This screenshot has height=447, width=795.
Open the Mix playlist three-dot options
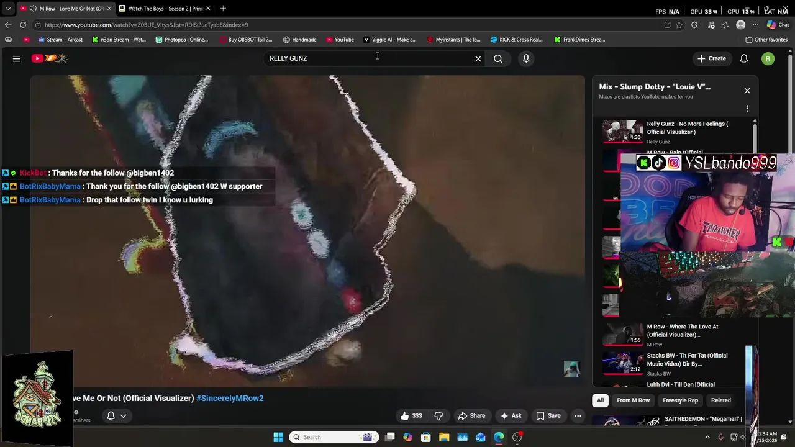click(747, 109)
